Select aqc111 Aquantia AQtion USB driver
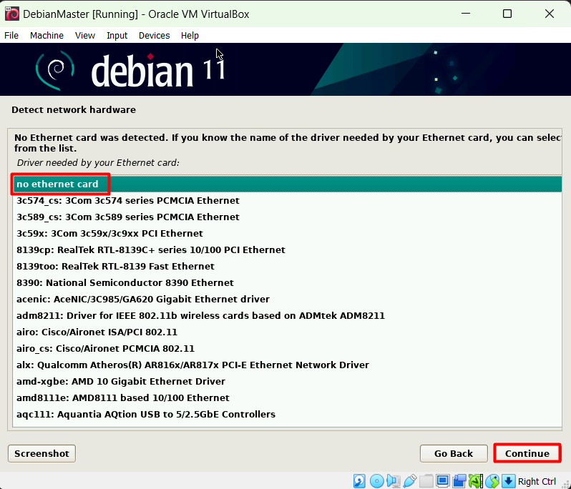 [287, 414]
